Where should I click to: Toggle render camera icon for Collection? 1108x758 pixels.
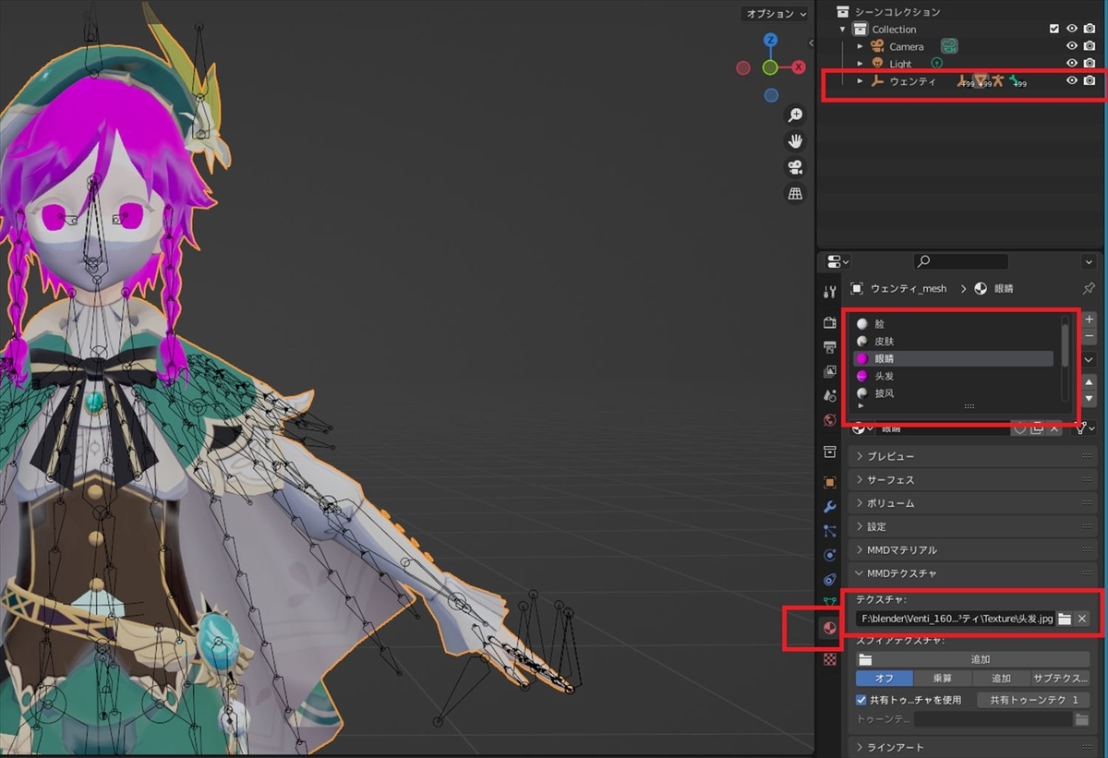click(1090, 29)
